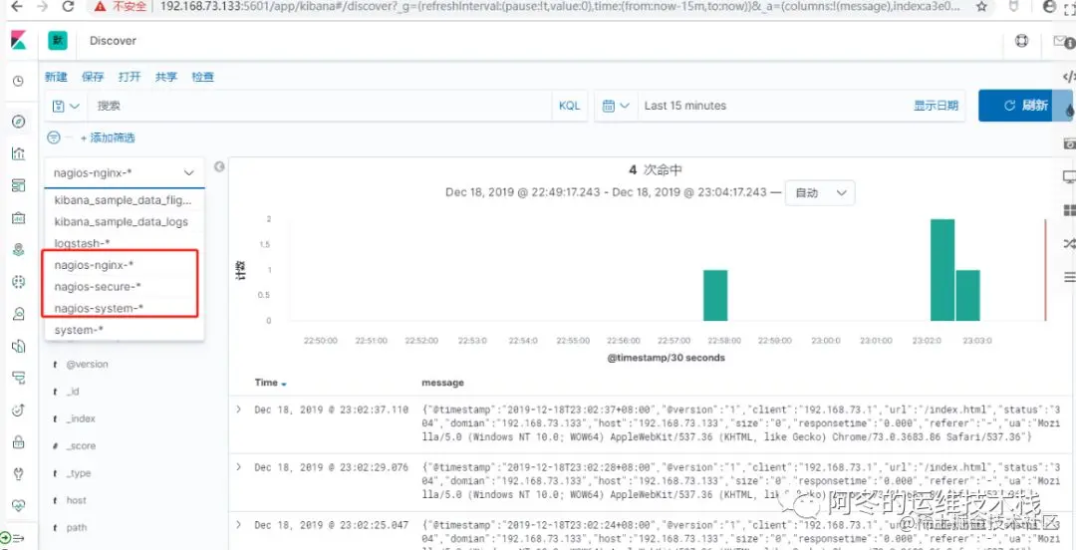Collapse the field sidebar arrow button
The image size is (1076, 550).
(x=219, y=166)
